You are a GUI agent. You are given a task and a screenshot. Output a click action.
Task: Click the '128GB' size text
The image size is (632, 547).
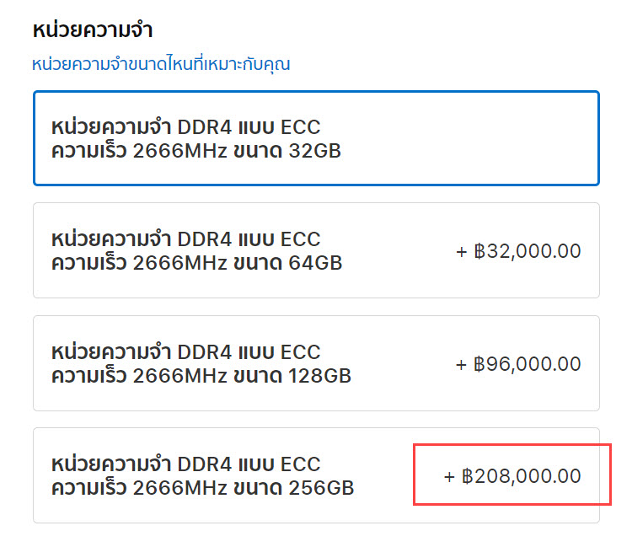tap(320, 376)
